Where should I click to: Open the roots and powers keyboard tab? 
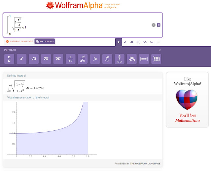pyautogui.click(x=125, y=42)
